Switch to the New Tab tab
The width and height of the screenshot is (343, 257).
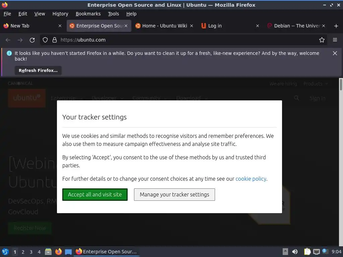[x=33, y=26]
